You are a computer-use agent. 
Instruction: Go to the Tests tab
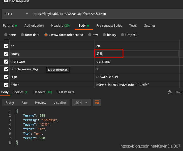coord(133,26)
